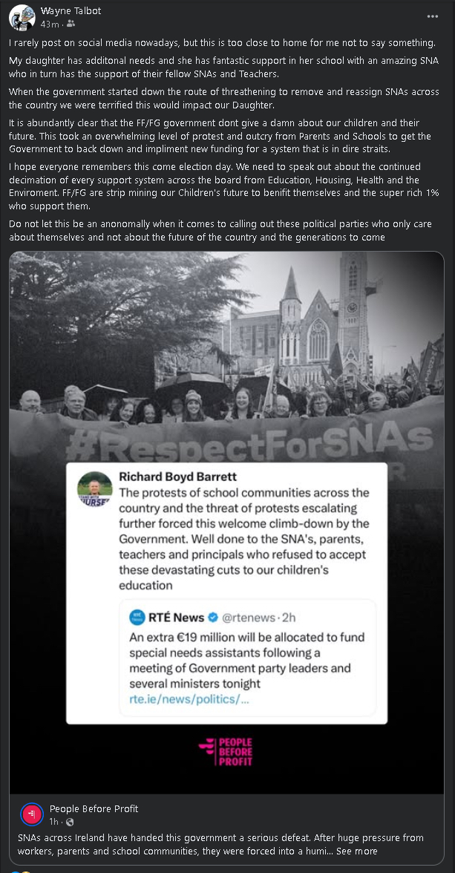The width and height of the screenshot is (455, 873).
Task: Open Wayne Talbot's profile via name link
Action: [71, 11]
